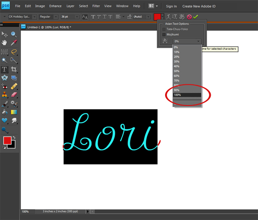Select the Quick Selection tool
The height and width of the screenshot is (220, 258).
point(14,60)
